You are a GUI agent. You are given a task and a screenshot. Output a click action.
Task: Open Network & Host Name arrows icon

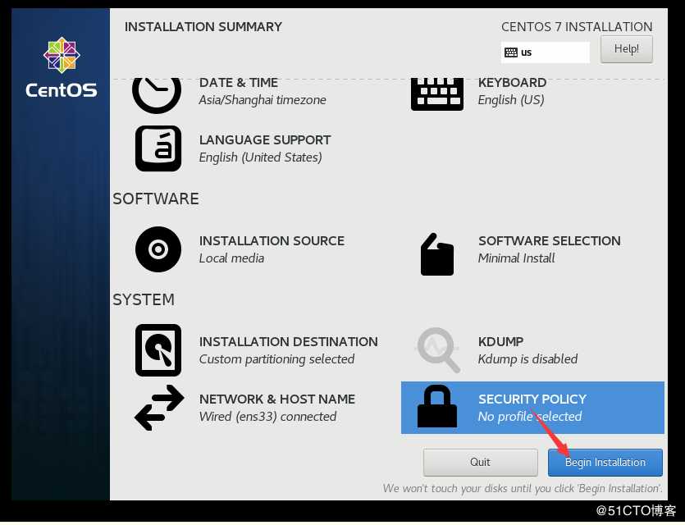coord(158,408)
